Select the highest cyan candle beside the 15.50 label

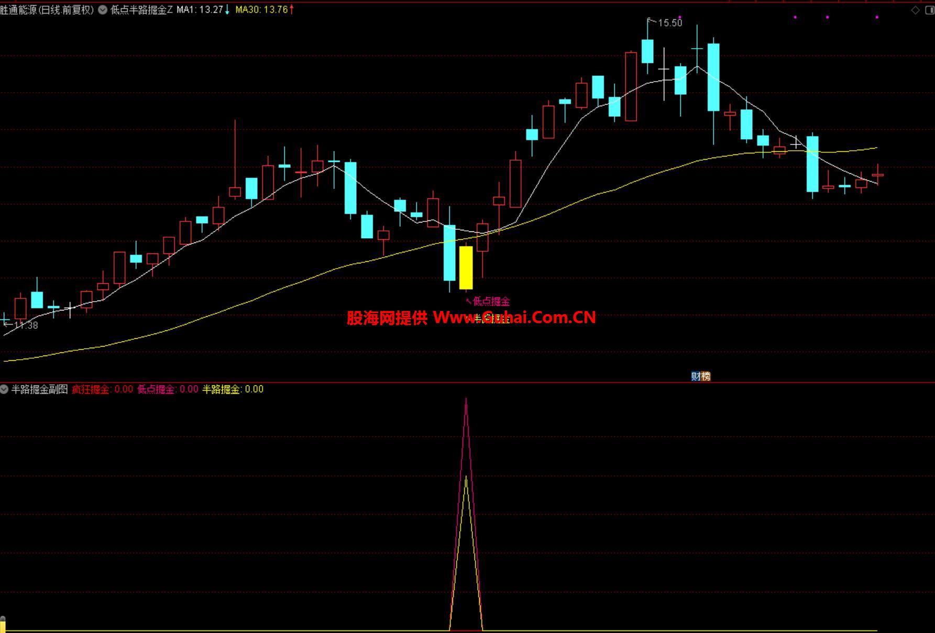pos(647,51)
